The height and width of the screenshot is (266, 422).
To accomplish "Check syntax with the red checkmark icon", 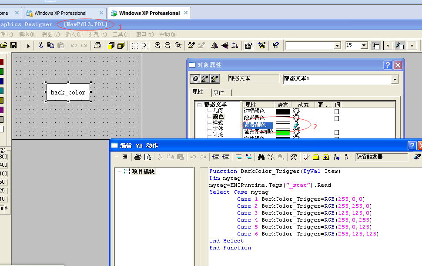I will point(306,157).
